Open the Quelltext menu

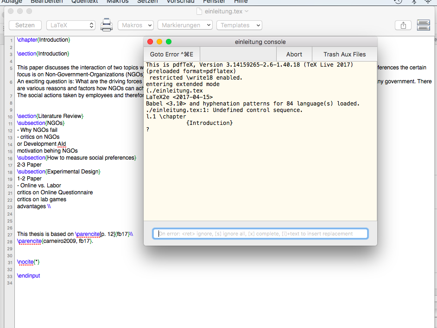pos(84,1)
